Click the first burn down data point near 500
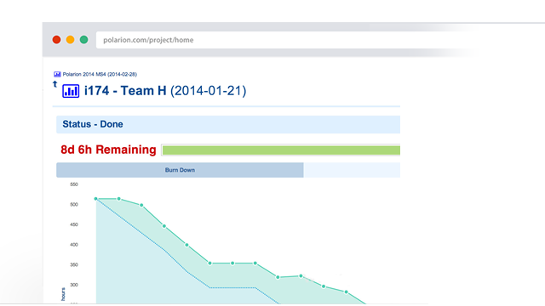Viewport: 545px width, 306px height. click(96, 199)
